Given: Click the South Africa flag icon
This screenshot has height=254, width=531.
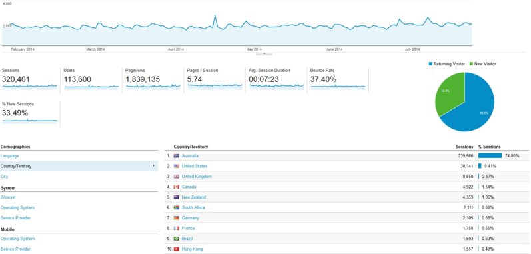Looking at the screenshot, I should (x=176, y=207).
